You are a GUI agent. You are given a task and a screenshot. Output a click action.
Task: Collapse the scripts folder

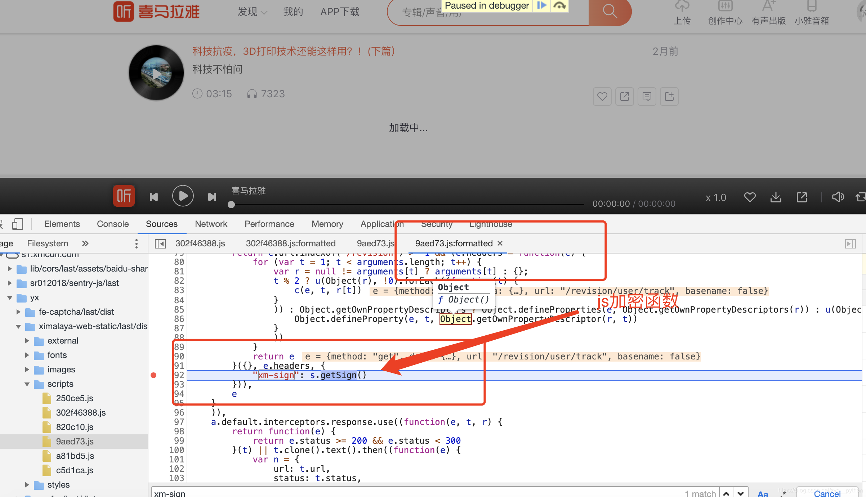tap(27, 384)
